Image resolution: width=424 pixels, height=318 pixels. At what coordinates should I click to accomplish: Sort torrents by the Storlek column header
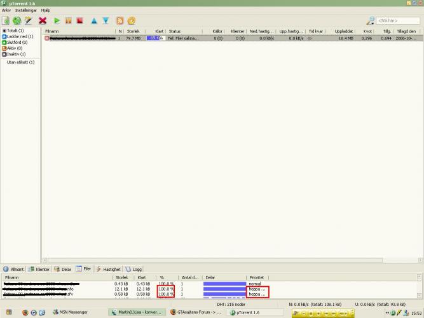[x=133, y=31]
